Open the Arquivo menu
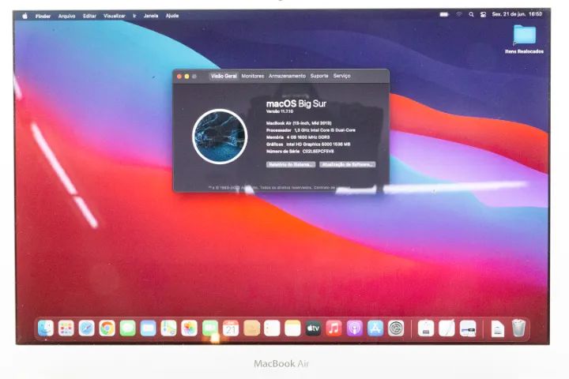Image resolution: width=569 pixels, height=379 pixels. [x=66, y=16]
